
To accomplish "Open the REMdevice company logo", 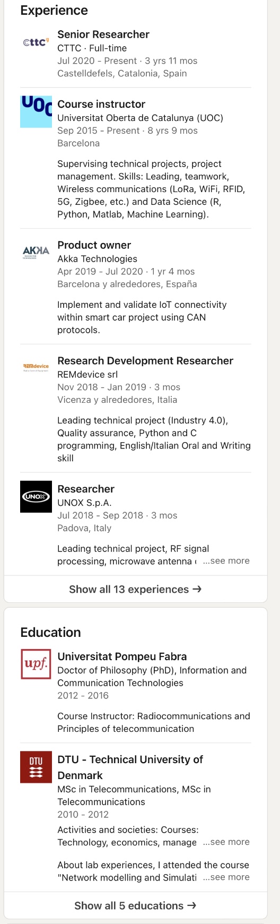I will (x=36, y=367).
